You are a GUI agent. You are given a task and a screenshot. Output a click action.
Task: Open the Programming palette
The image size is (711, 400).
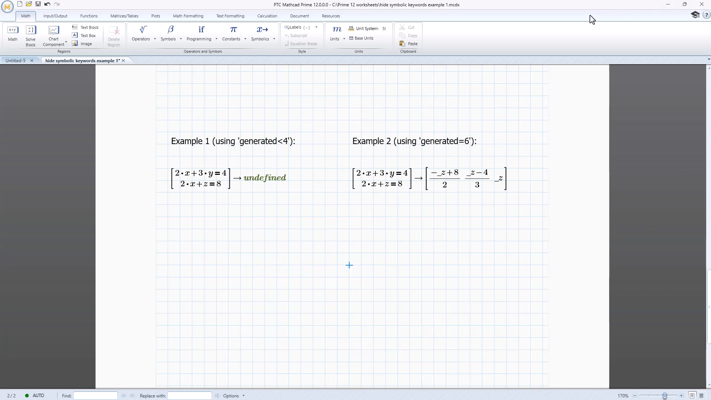click(199, 33)
